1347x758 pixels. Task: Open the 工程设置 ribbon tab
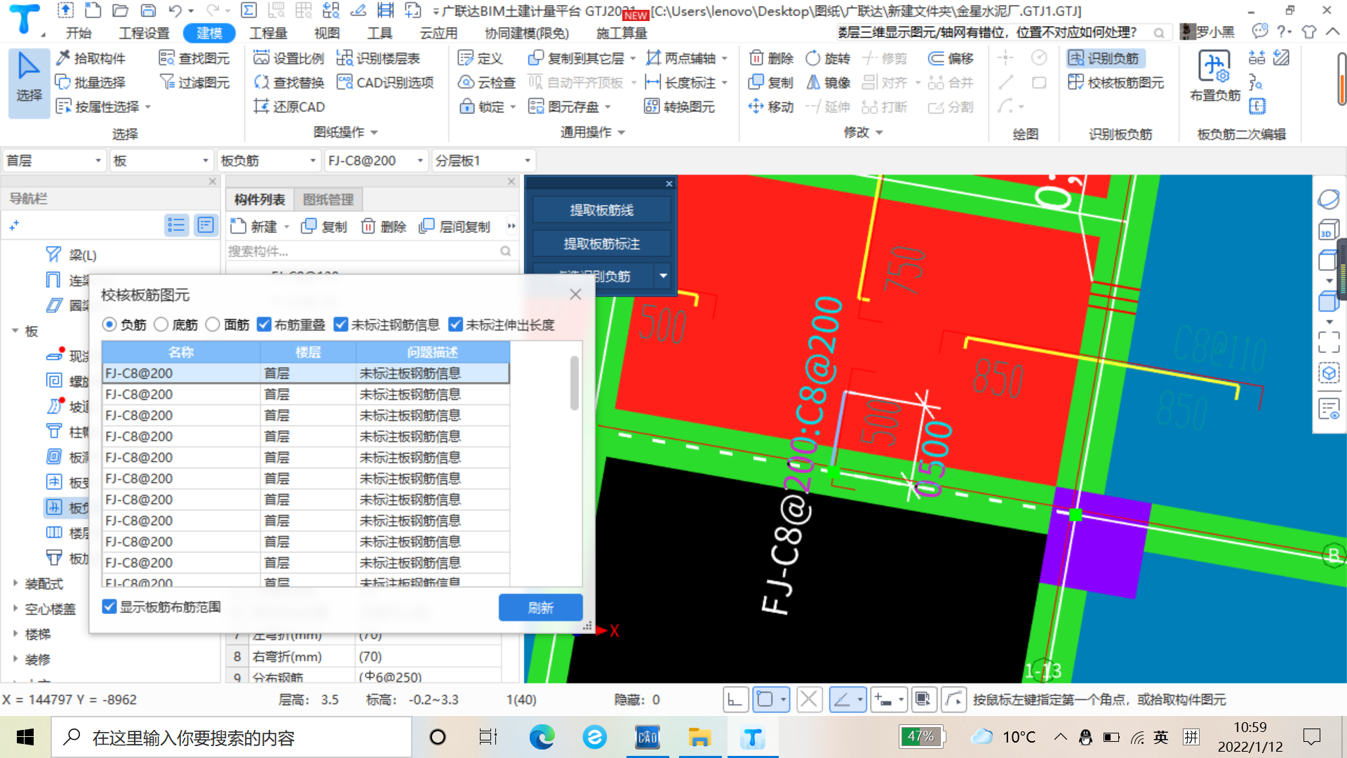tap(144, 33)
